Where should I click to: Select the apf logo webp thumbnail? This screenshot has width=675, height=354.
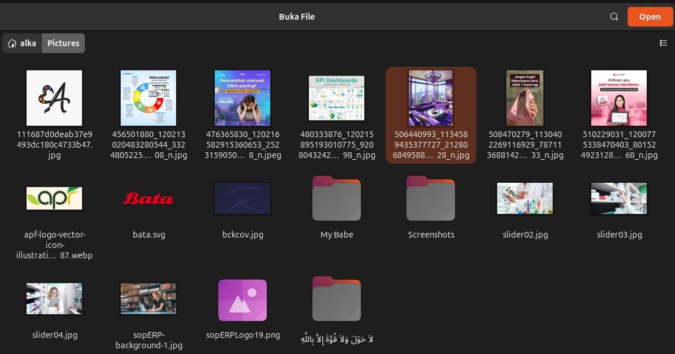(x=54, y=198)
